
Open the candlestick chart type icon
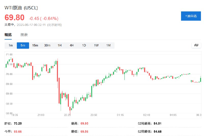(x=196, y=45)
